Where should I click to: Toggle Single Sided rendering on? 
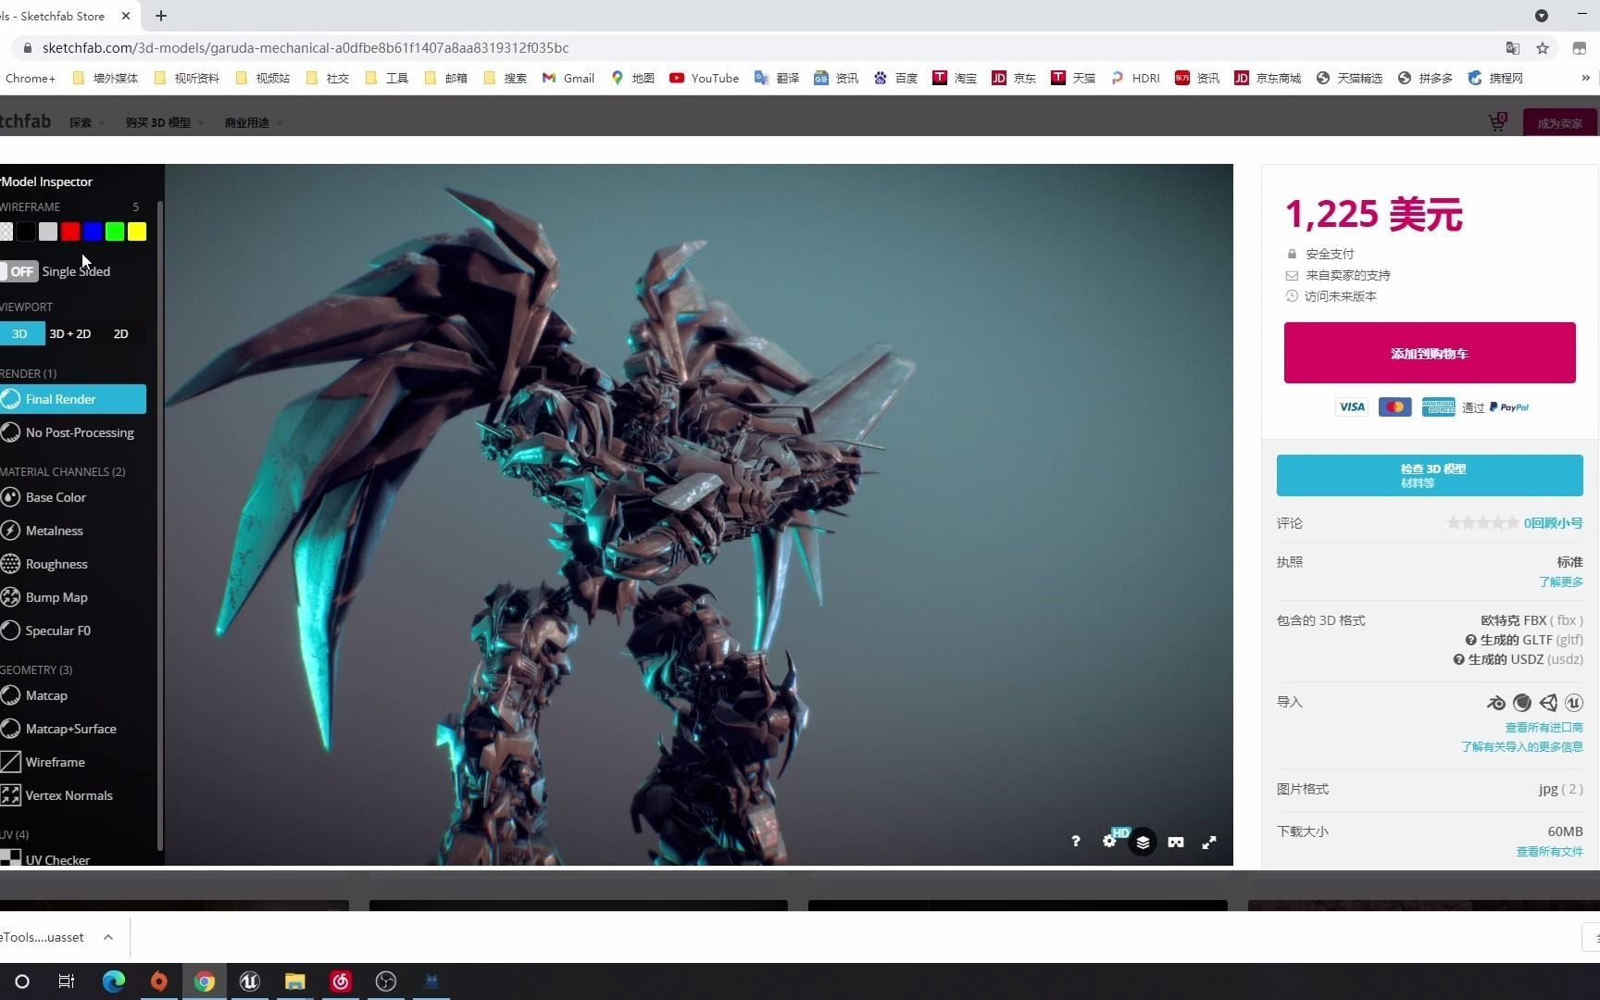click(20, 271)
